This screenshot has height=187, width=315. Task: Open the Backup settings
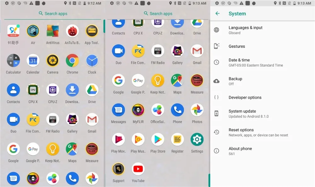(263, 81)
